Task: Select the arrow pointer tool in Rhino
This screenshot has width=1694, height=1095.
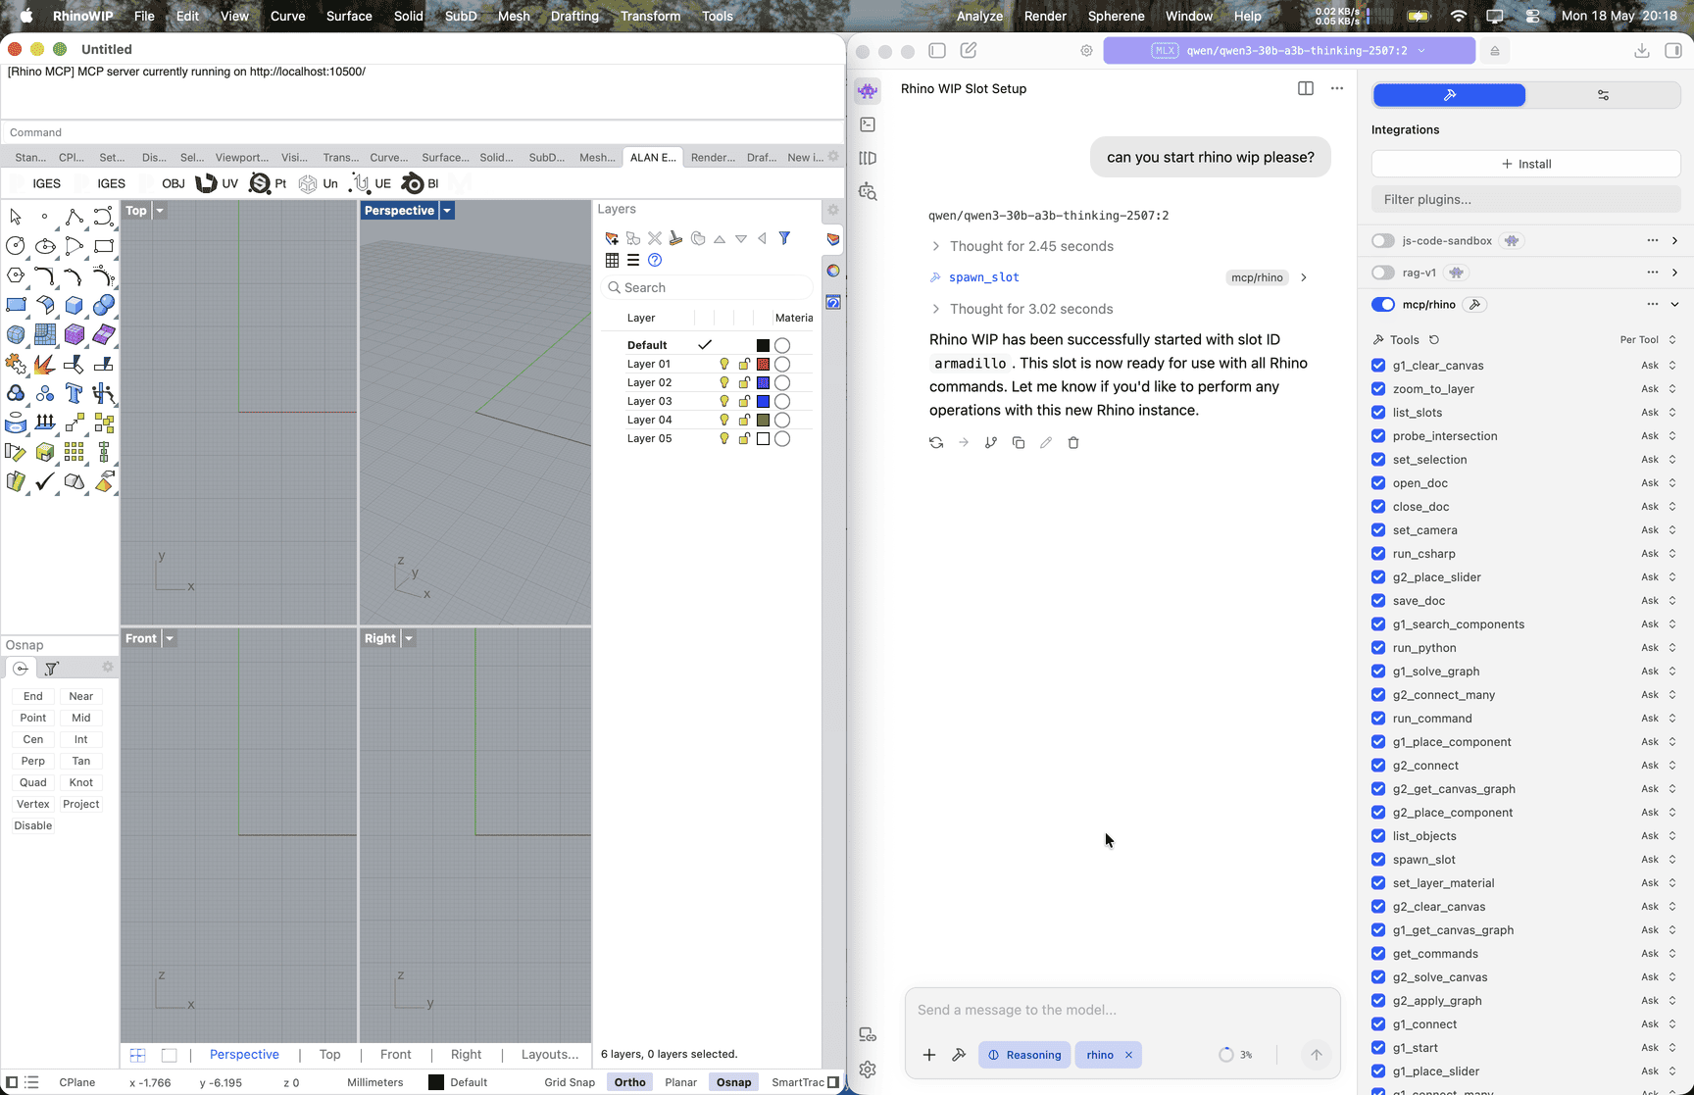Action: (16, 217)
